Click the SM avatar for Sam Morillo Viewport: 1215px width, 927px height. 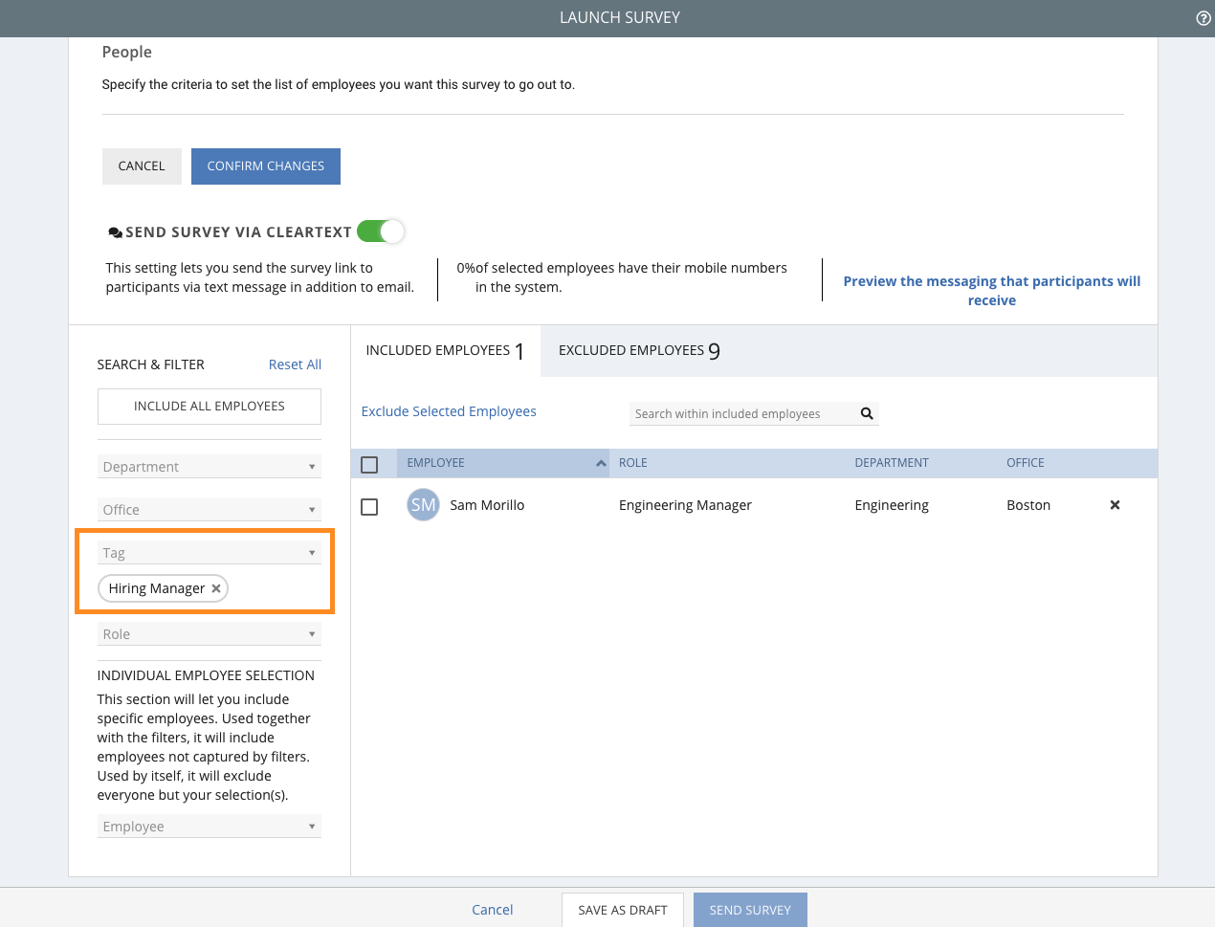click(423, 505)
